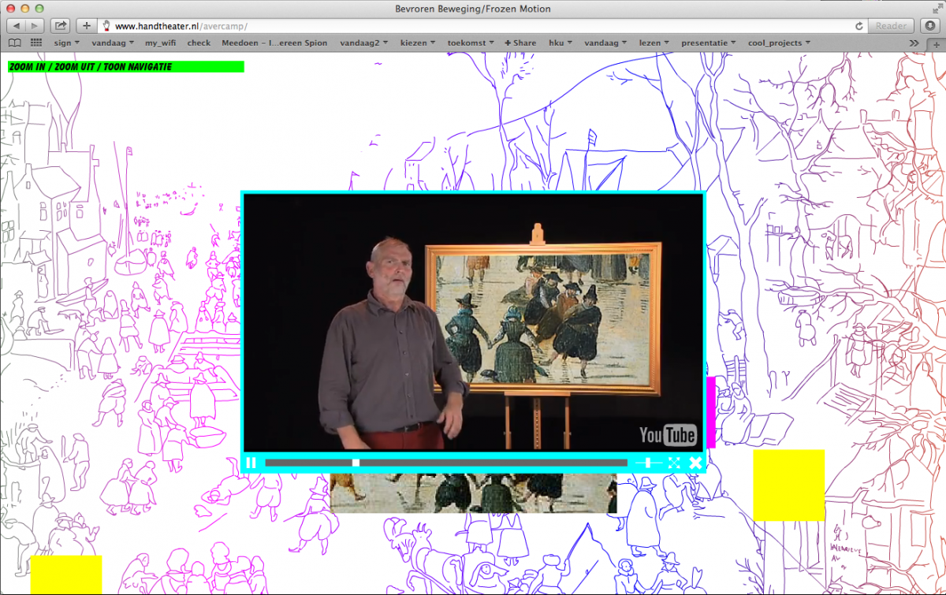Toggle the Reader view button
The width and height of the screenshot is (946, 595).
point(891,26)
